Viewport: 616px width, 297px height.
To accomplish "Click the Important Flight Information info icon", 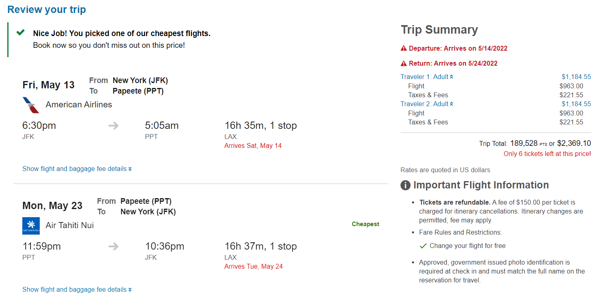I will (x=405, y=184).
